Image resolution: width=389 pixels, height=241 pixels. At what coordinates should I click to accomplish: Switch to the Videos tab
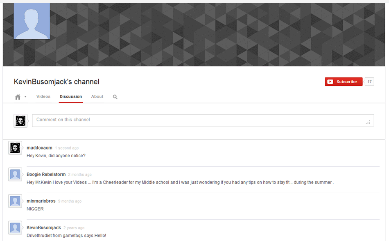[43, 97]
